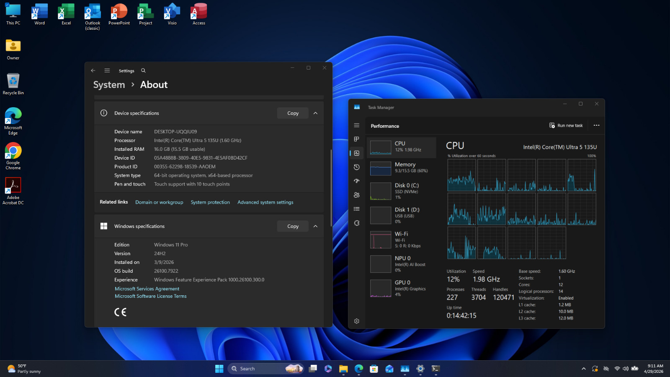Collapse Windows specifications section
Image resolution: width=670 pixels, height=377 pixels.
[315, 226]
